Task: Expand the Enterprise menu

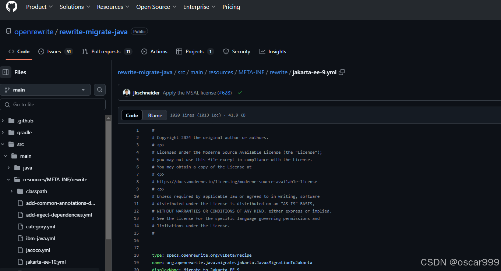Action: tap(199, 7)
